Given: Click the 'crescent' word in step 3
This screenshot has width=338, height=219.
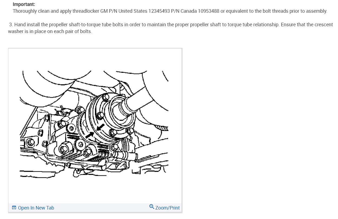Looking at the screenshot, I should [324, 25].
